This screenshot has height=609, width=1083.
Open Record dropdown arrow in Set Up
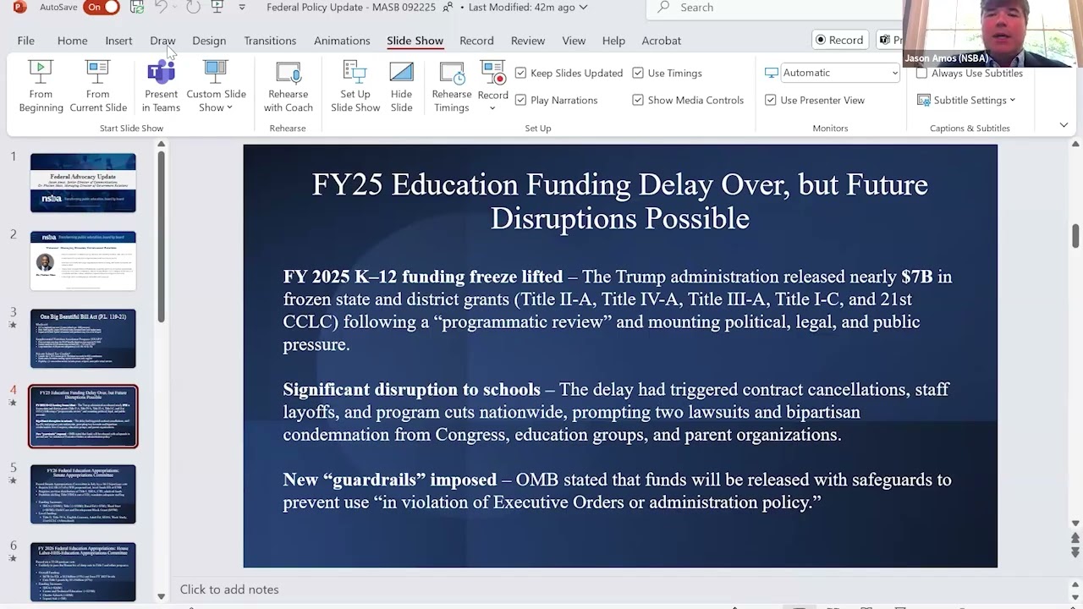[492, 108]
